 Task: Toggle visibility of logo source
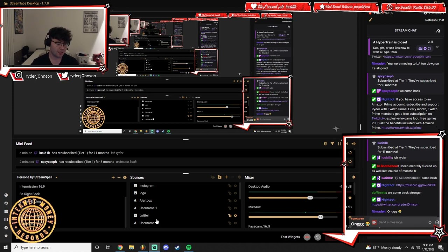click(x=235, y=193)
